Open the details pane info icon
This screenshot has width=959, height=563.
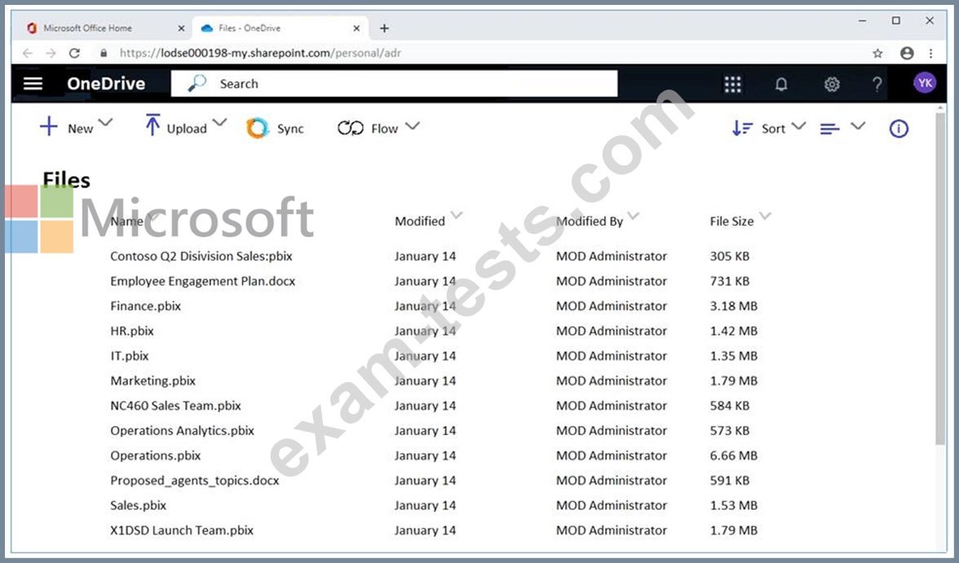(899, 129)
